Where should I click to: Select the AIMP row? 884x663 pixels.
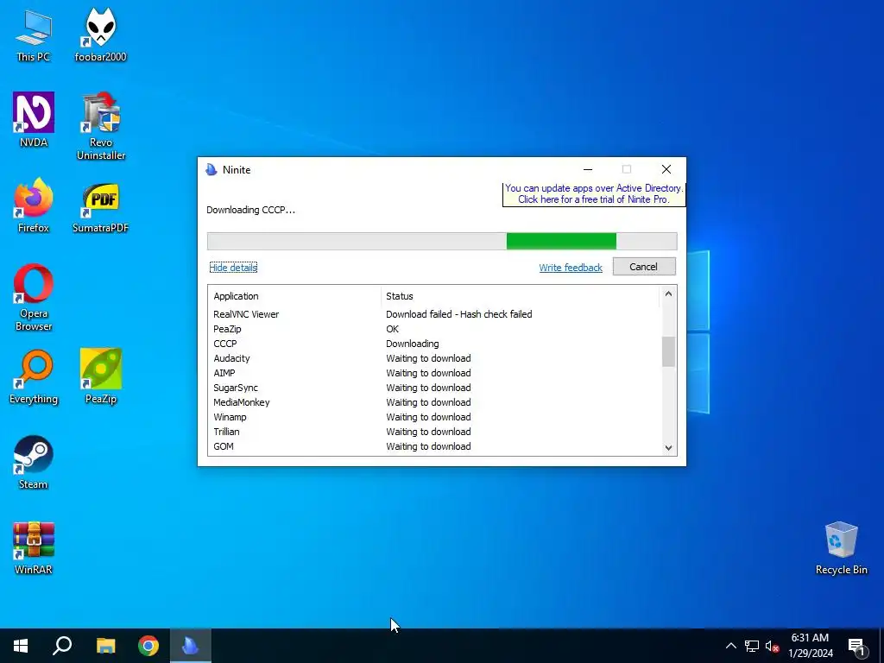434,373
